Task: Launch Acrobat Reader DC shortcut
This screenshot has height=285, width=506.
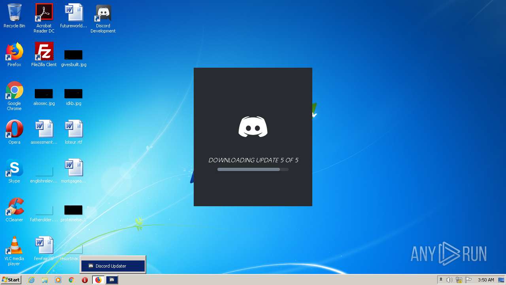Action: (x=44, y=18)
